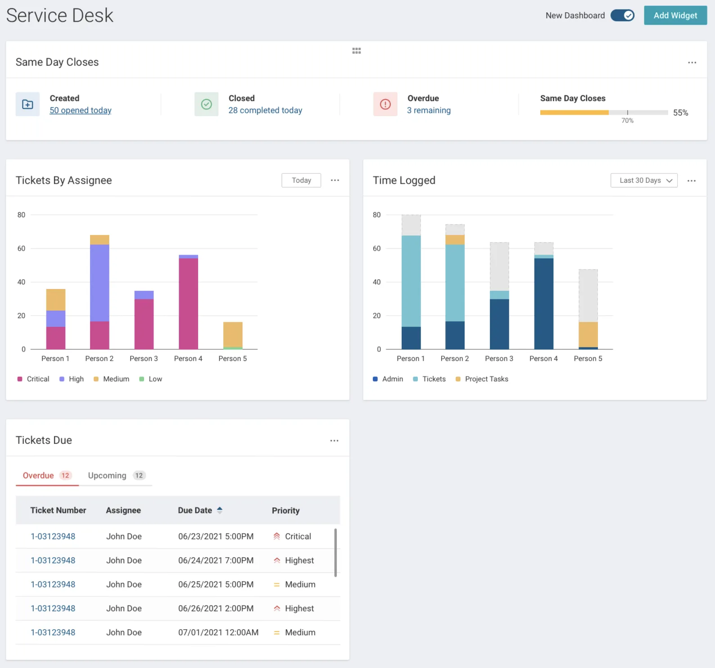The width and height of the screenshot is (715, 668).
Task: Click the Overdue red alert icon
Action: point(385,104)
